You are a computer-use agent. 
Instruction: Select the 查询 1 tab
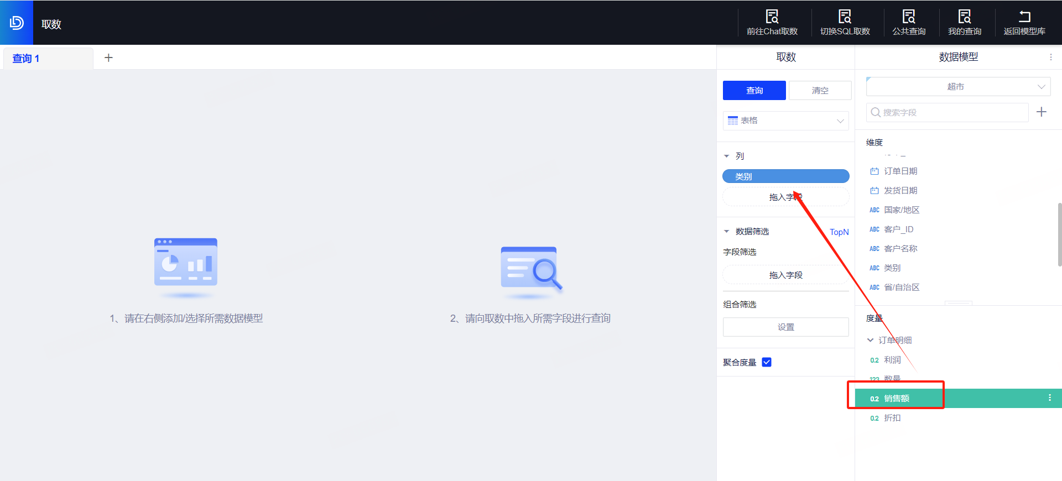[x=26, y=59]
